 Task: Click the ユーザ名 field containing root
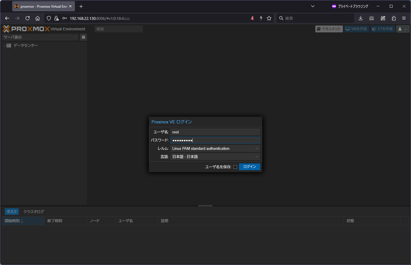(x=215, y=132)
